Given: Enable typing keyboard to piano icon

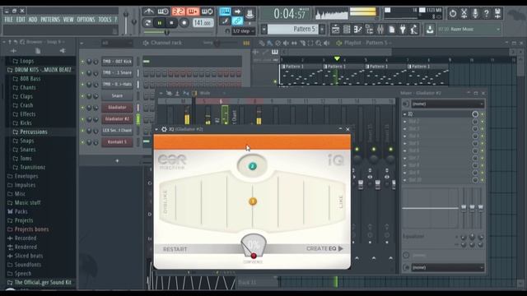Looking at the screenshot, I should (225, 12).
